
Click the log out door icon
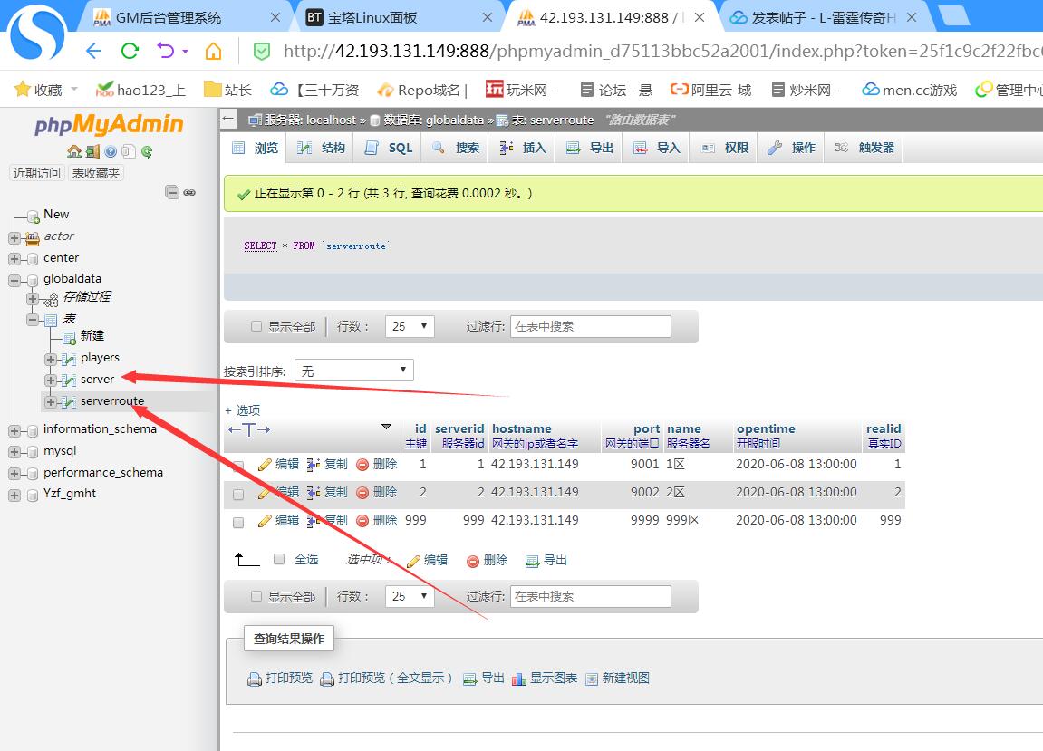(92, 151)
